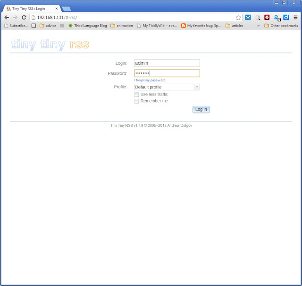
Task: Click the blue extension icon with the counter badge
Action: (277, 18)
